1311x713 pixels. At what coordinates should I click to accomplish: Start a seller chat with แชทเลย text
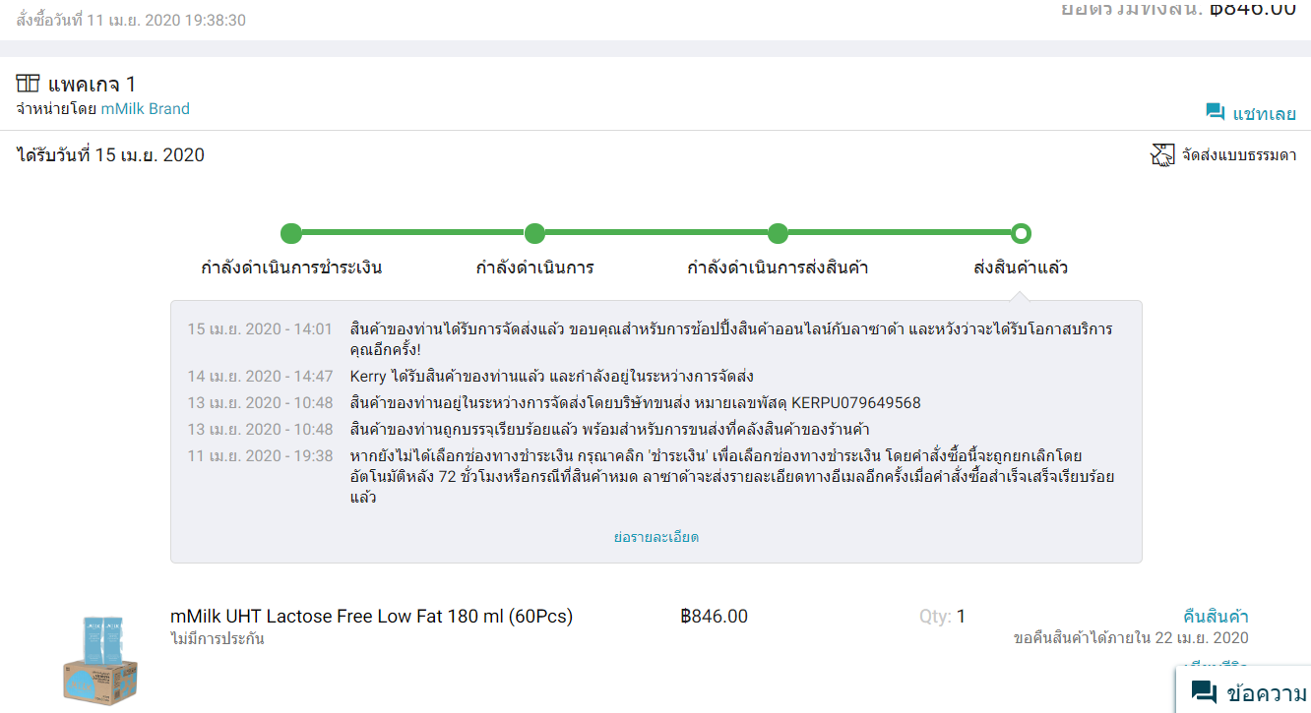pyautogui.click(x=1264, y=114)
